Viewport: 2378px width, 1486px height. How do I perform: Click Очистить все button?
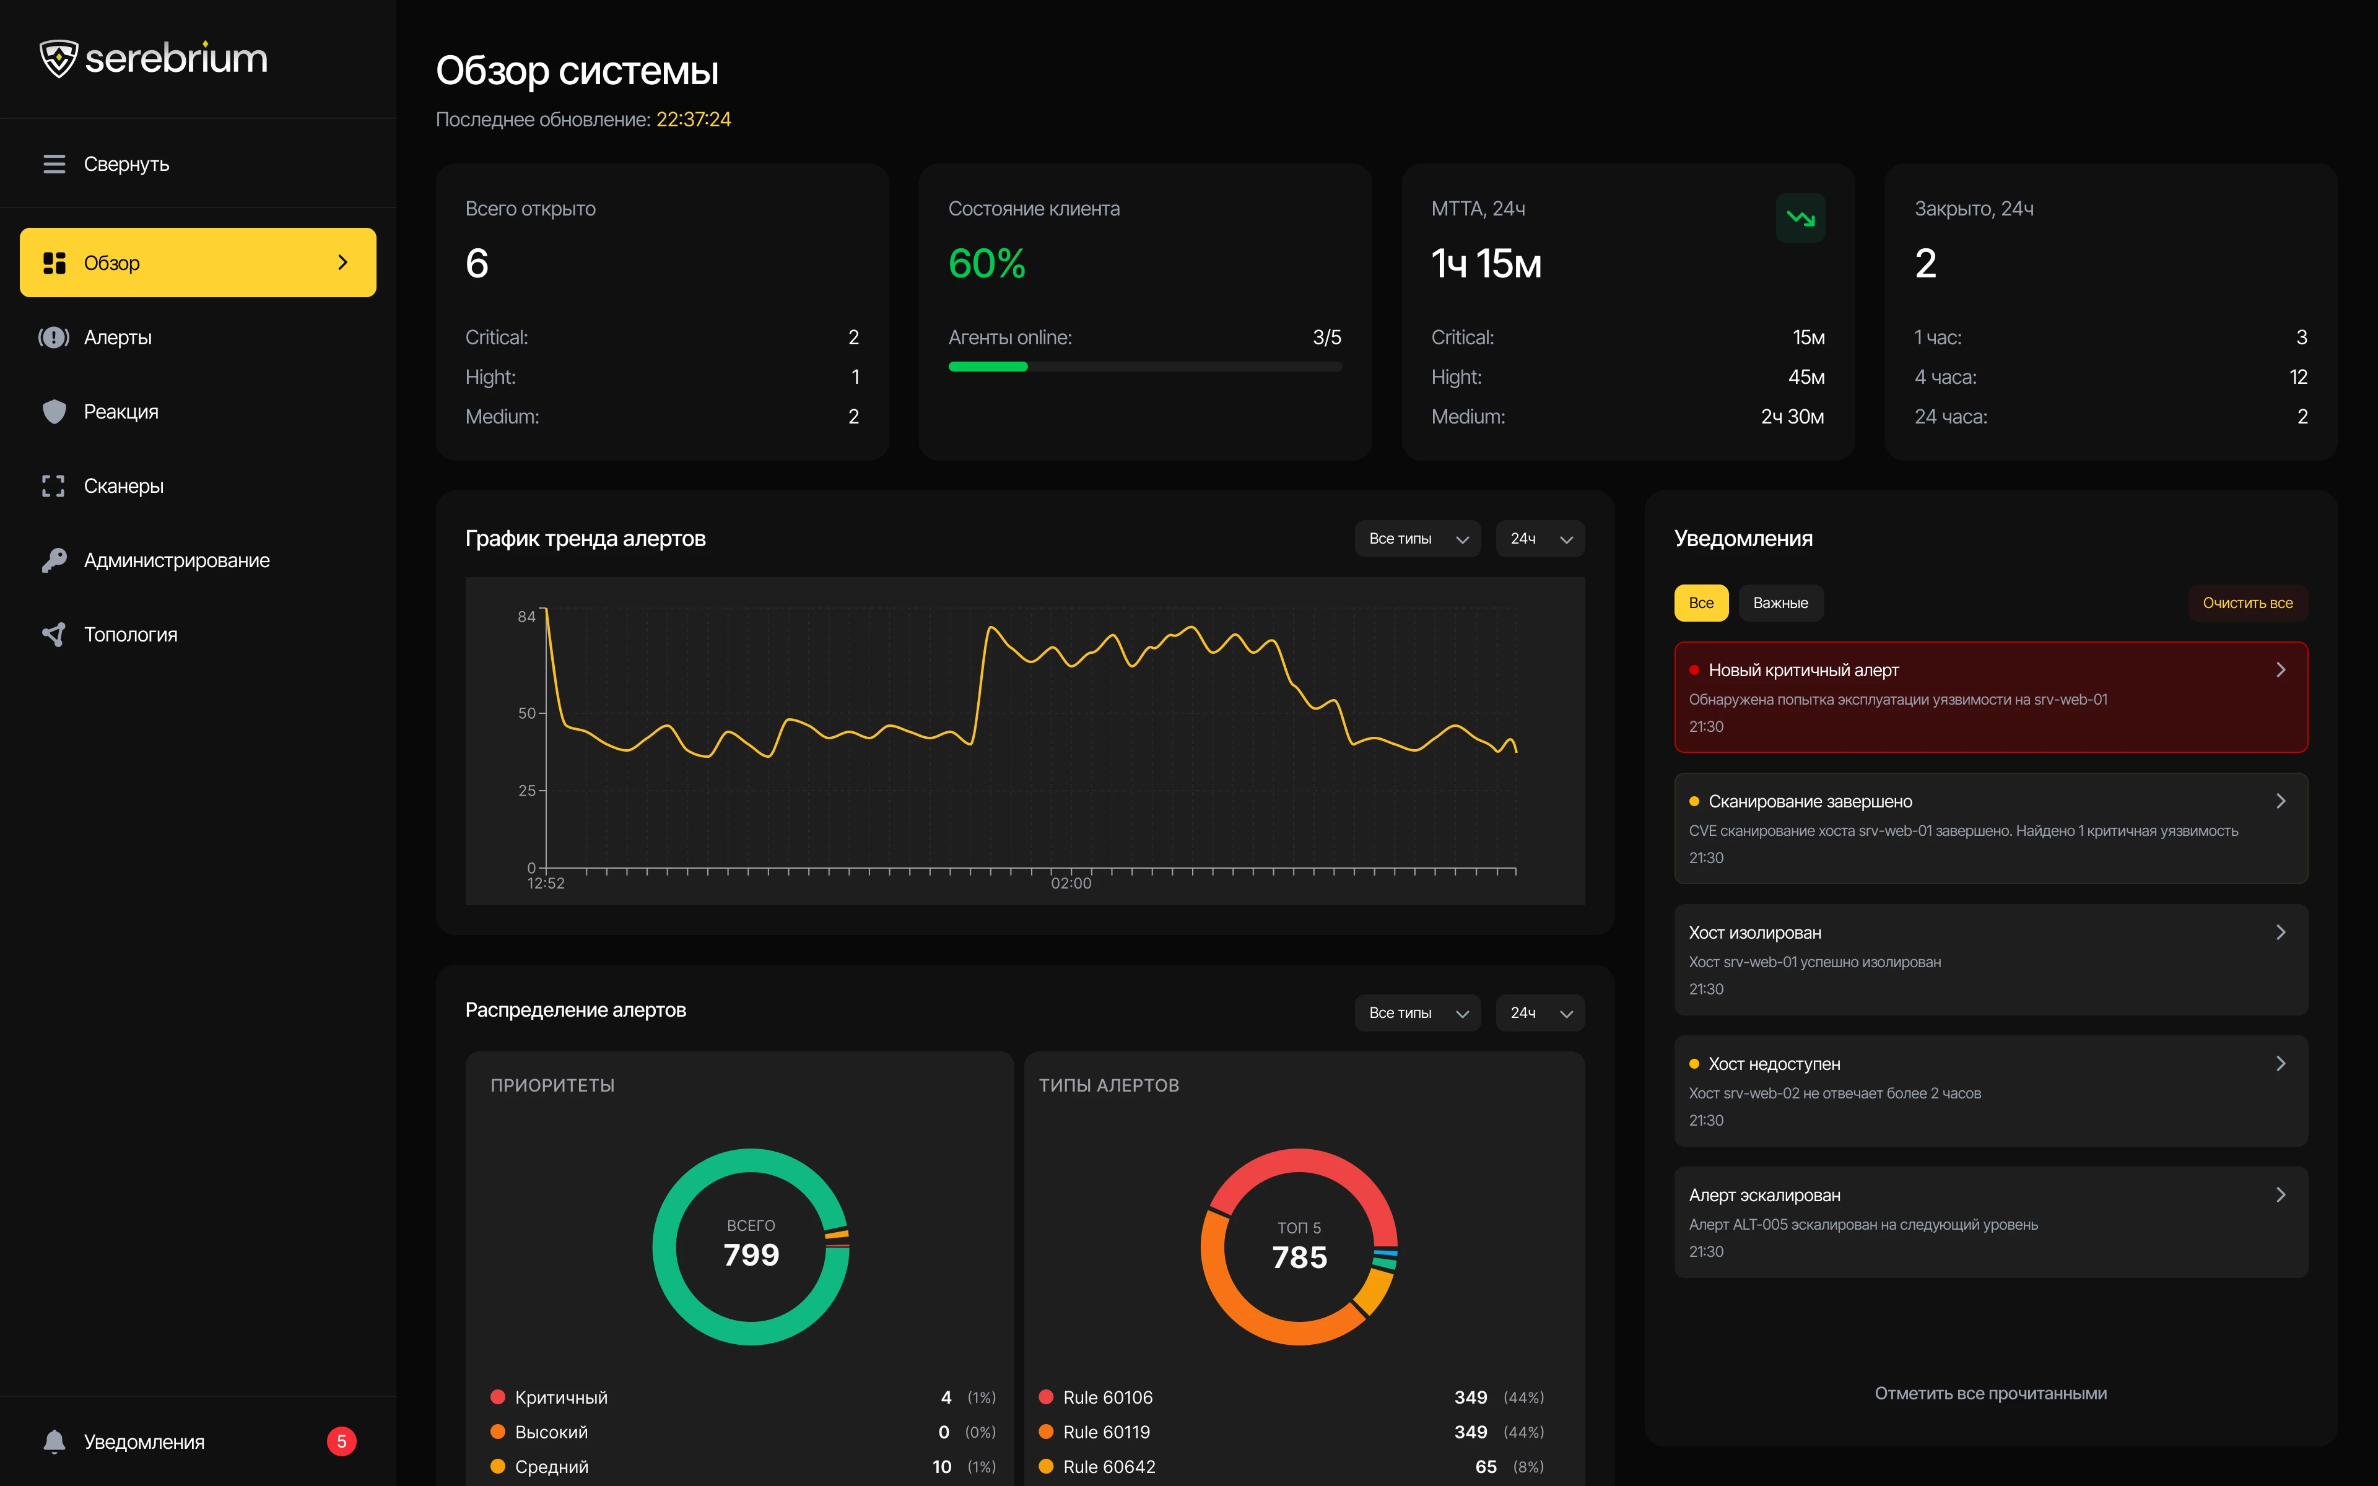2247,604
